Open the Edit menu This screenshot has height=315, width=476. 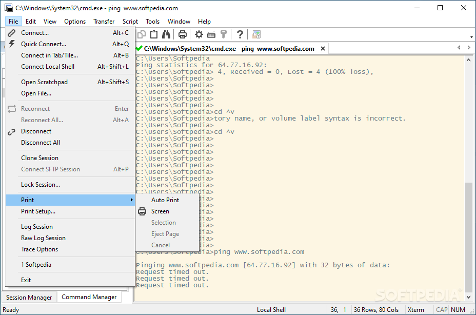[x=31, y=21]
